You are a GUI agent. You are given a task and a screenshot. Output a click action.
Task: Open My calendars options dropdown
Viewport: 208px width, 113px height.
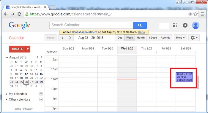[x=41, y=94]
